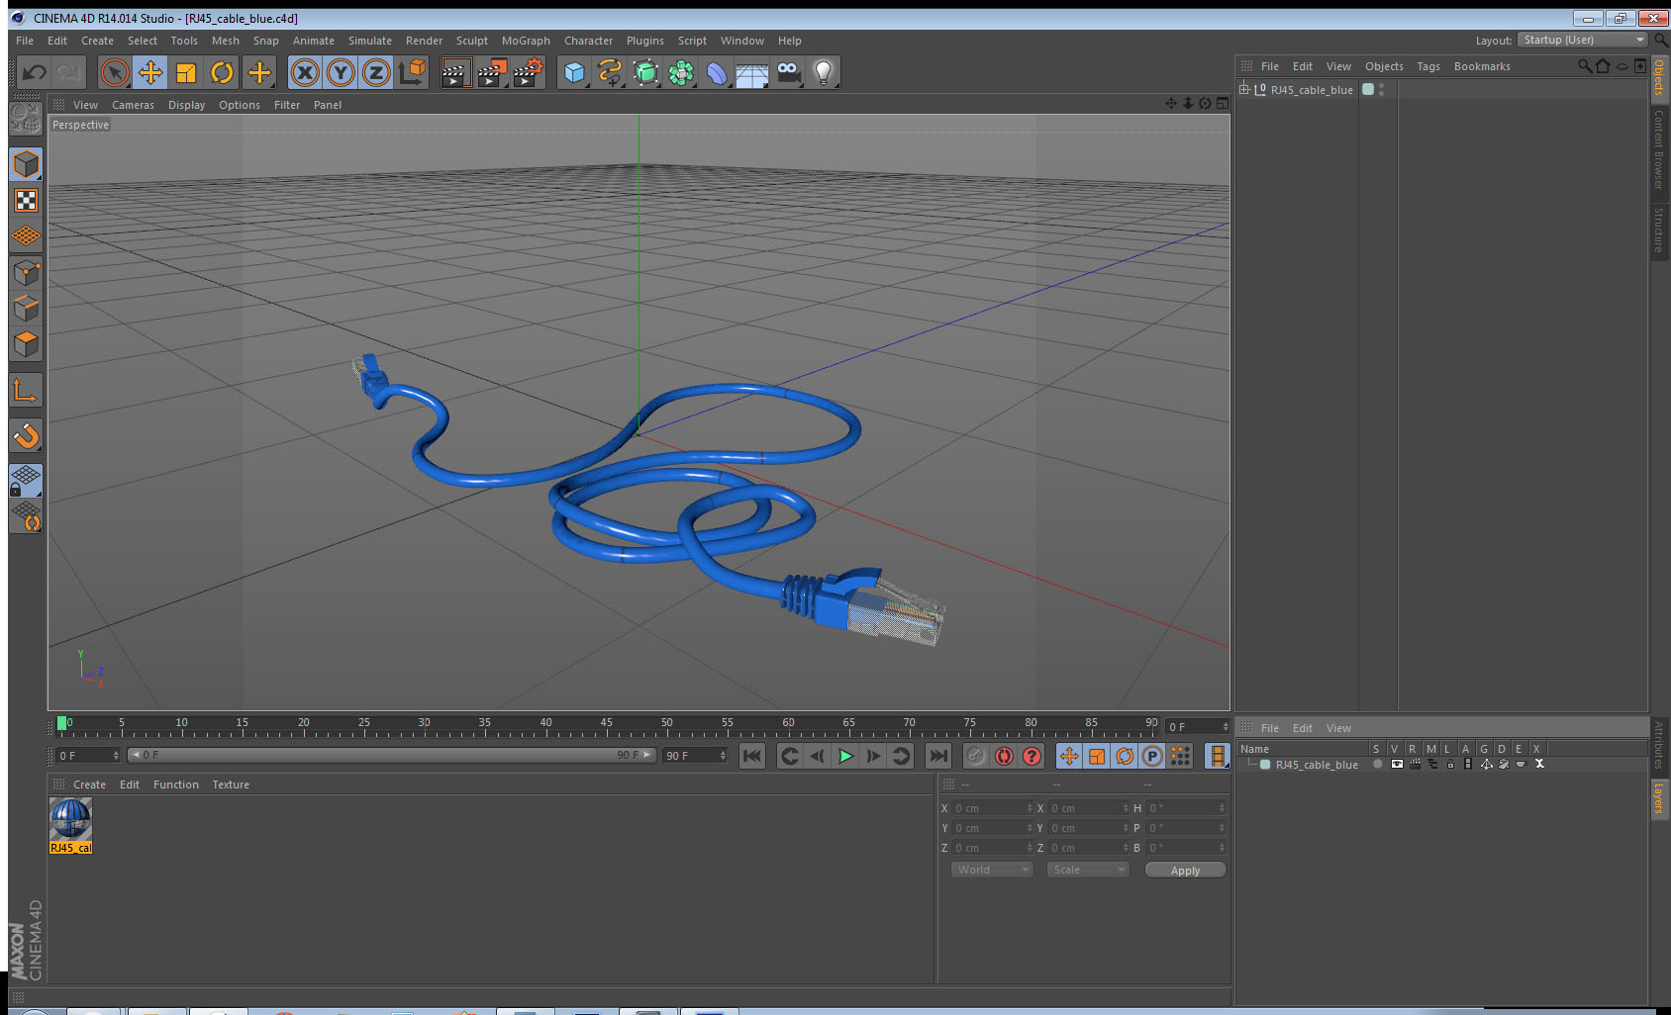
Task: Toggle Scale keyframe recording
Action: tap(1097, 756)
